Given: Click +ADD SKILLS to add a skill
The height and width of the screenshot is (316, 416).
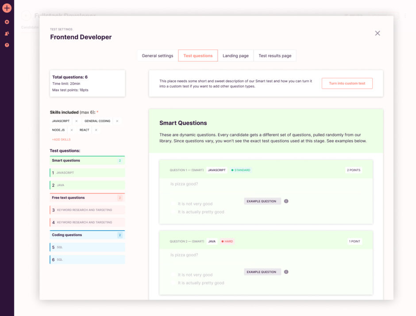Looking at the screenshot, I should pos(60,140).
